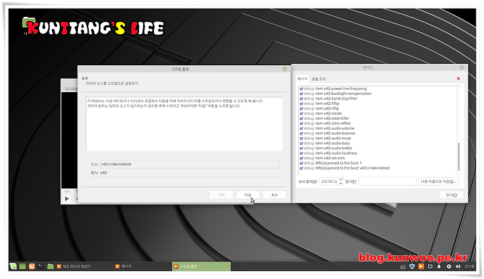484x279 pixels.
Task: Select log line v4l2-audio-volume
Action: coord(327,128)
